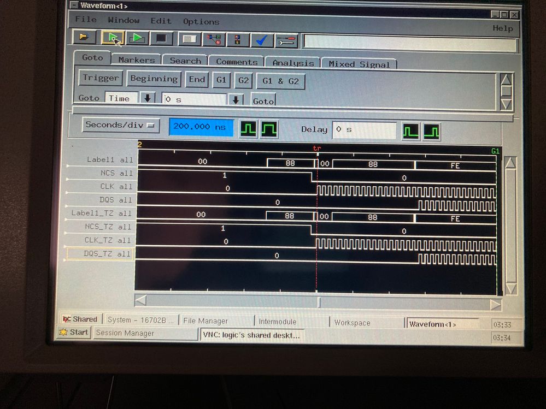Select the Label1_TZ all signal label
The height and width of the screenshot is (409, 546).
click(x=101, y=213)
